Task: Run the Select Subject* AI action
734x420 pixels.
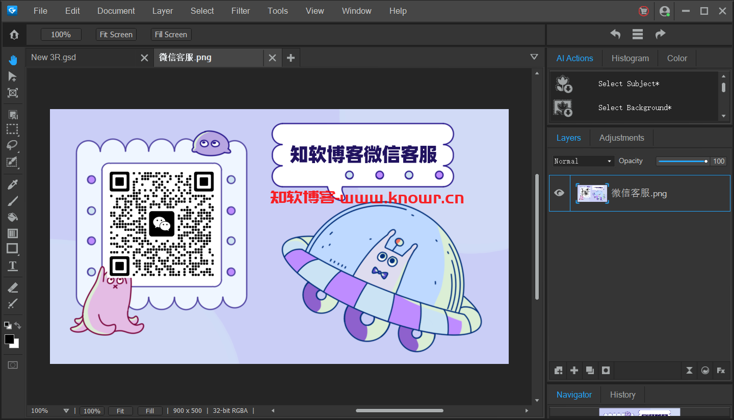Action: 628,84
